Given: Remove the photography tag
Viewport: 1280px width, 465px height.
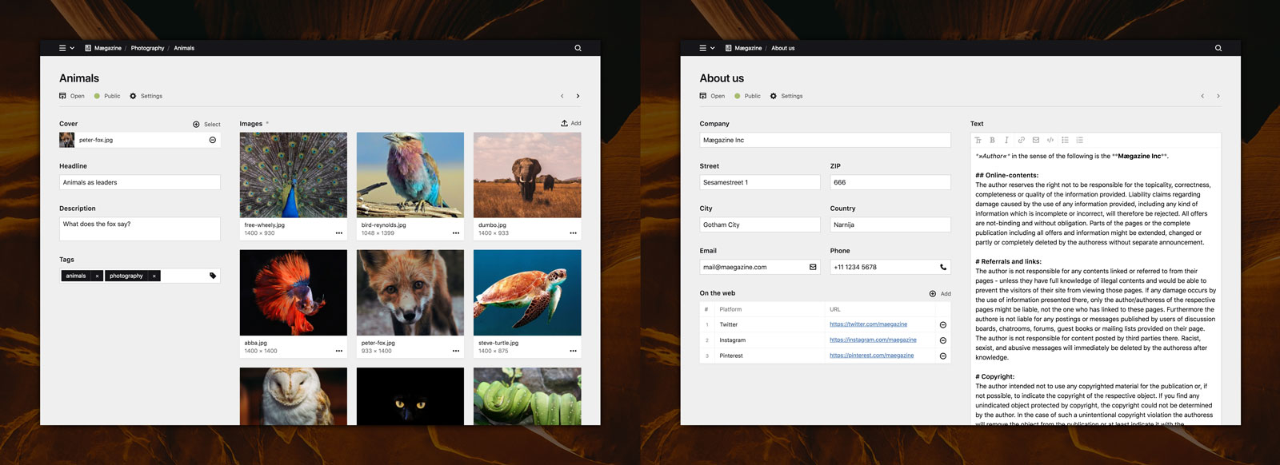Looking at the screenshot, I should tap(154, 276).
